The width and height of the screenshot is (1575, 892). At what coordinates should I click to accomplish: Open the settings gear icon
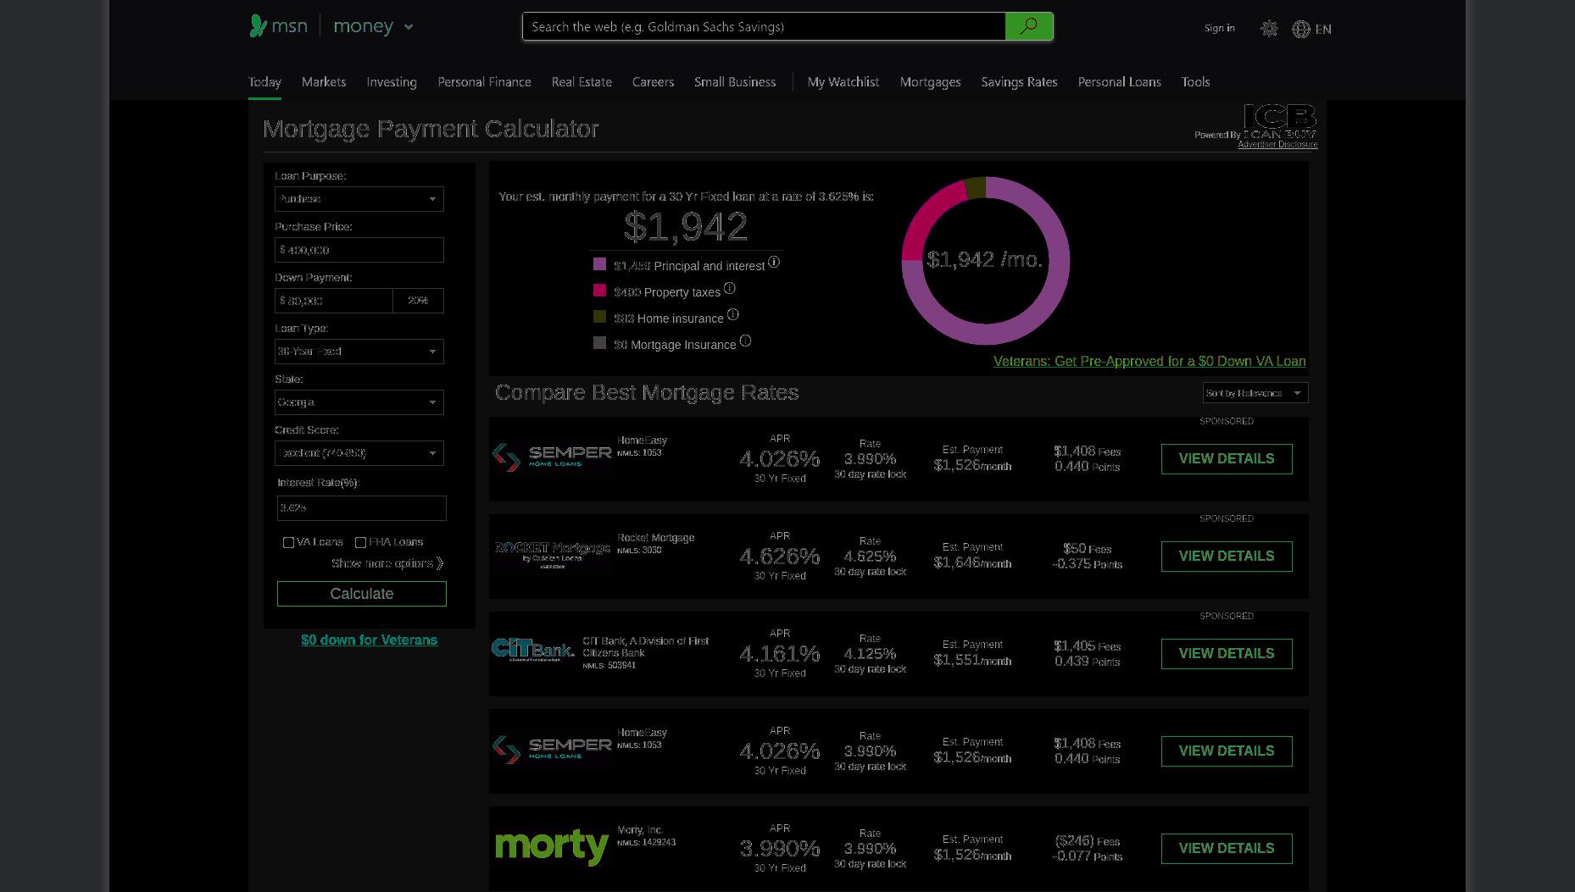1269,29
